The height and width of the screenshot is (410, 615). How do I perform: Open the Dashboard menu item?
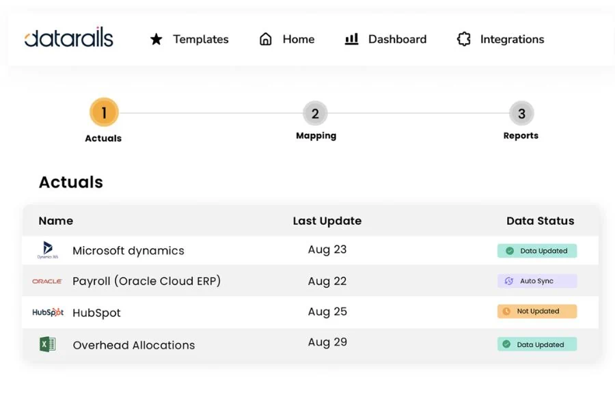(397, 39)
